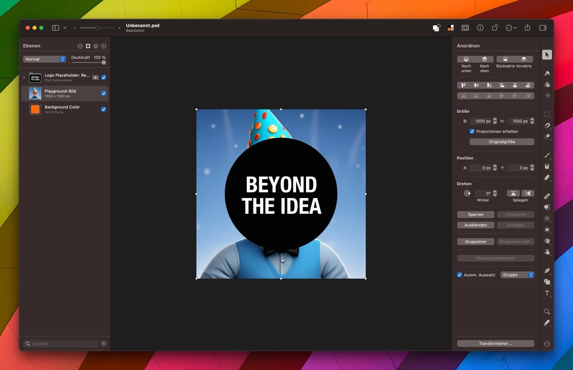Expand the Logo Placeholder layer group
The width and height of the screenshot is (573, 370).
24,77
